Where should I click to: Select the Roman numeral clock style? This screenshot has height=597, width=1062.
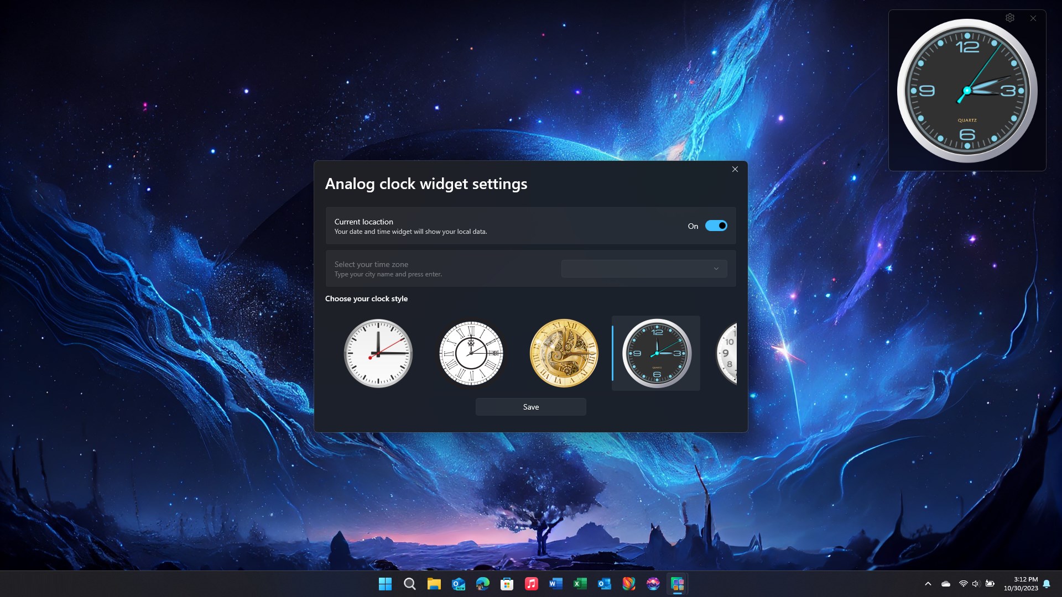click(x=471, y=353)
